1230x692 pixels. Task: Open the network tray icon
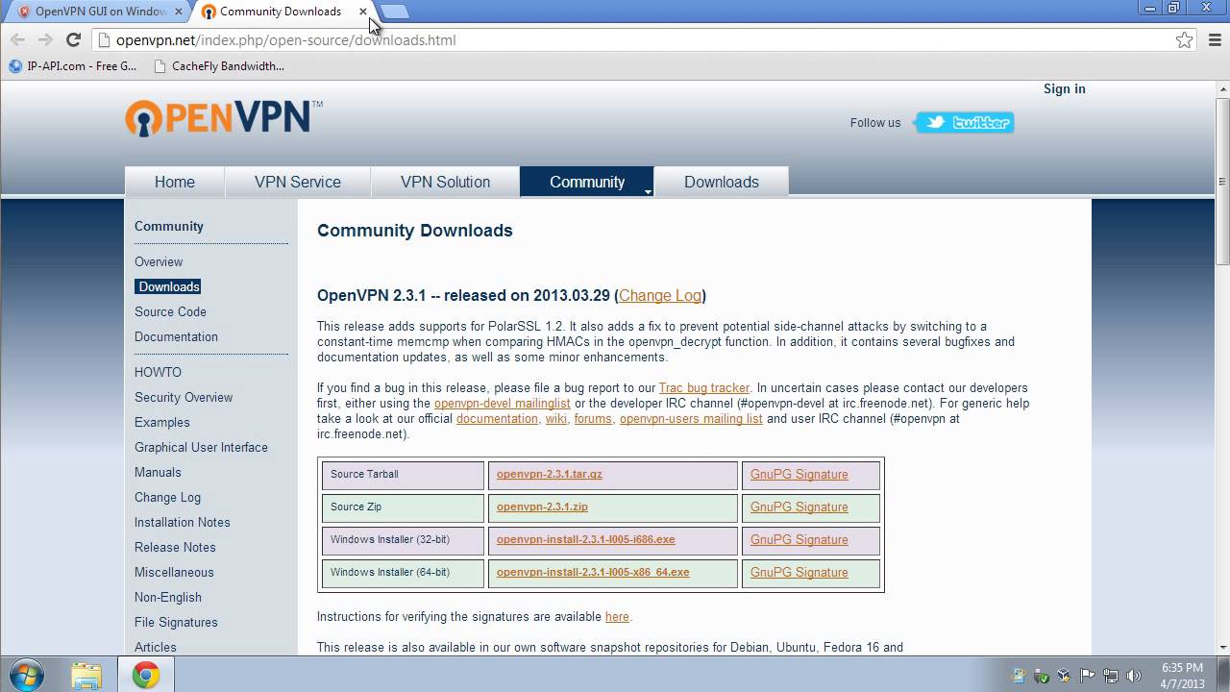point(1110,676)
